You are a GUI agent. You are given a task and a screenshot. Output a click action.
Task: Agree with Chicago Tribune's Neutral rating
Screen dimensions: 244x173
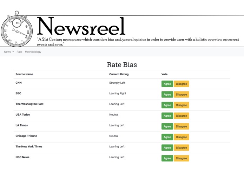coord(167,137)
